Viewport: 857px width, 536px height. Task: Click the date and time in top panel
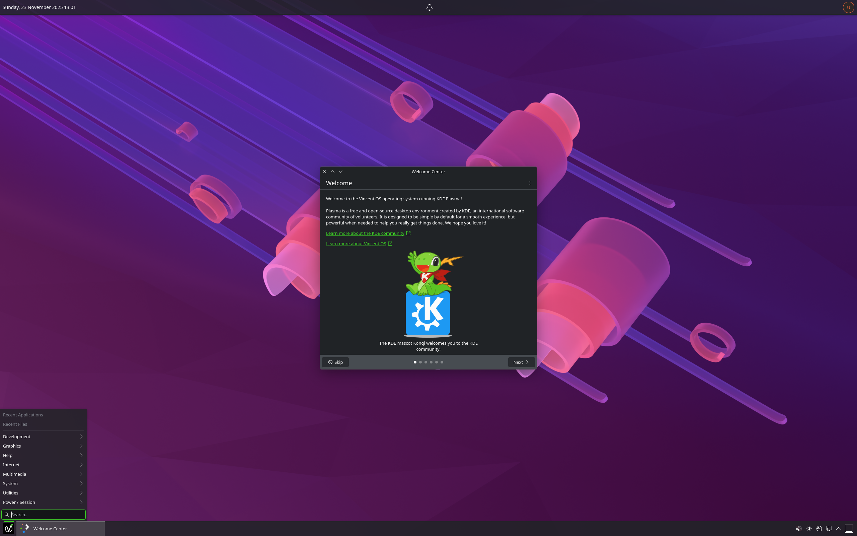(39, 7)
